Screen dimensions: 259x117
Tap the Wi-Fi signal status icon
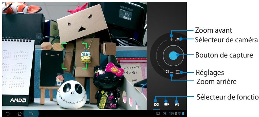click(180, 114)
